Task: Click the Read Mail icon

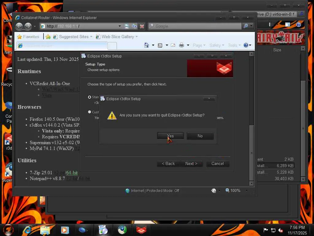Action: click(173, 45)
